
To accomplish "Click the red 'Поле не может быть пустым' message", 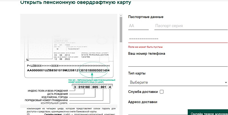I will [x=147, y=47].
